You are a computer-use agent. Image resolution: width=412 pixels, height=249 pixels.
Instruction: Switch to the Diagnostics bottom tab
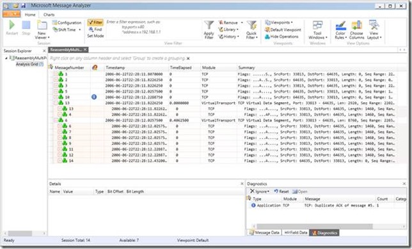(324, 233)
